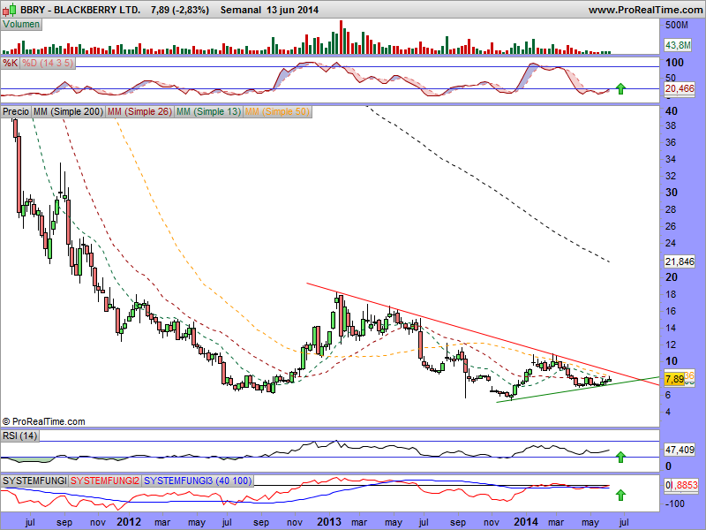Click the black SYSTEMFUNGI label
This screenshot has height=530, width=706.
pyautogui.click(x=34, y=481)
